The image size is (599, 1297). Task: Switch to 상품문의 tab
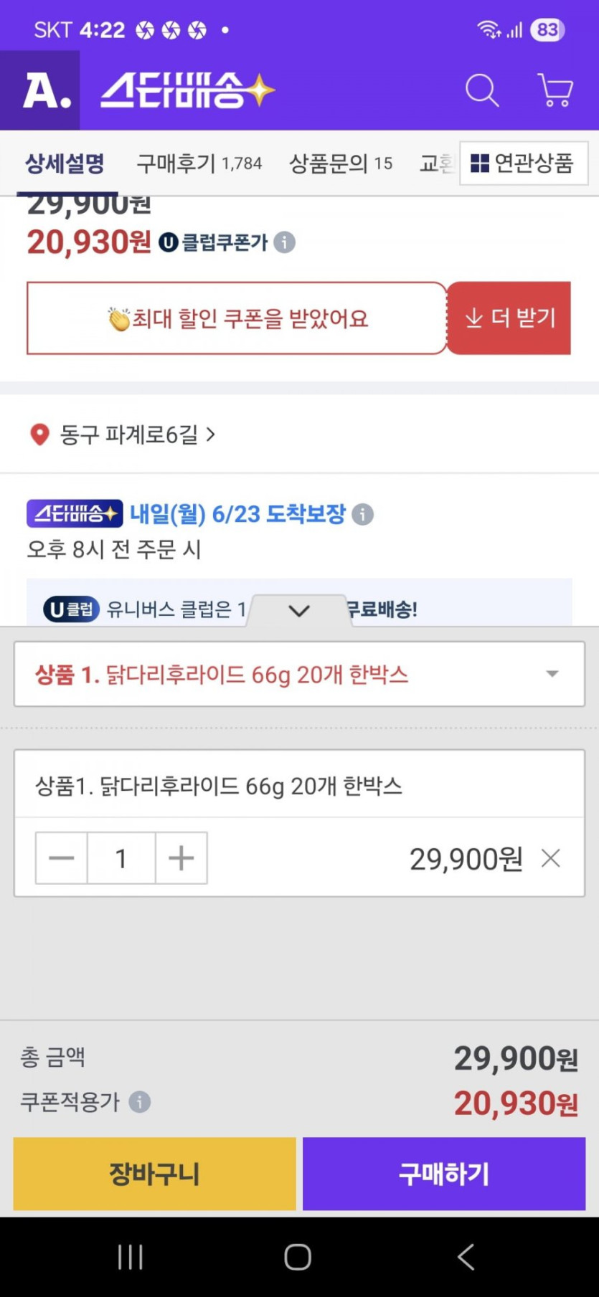coord(340,163)
